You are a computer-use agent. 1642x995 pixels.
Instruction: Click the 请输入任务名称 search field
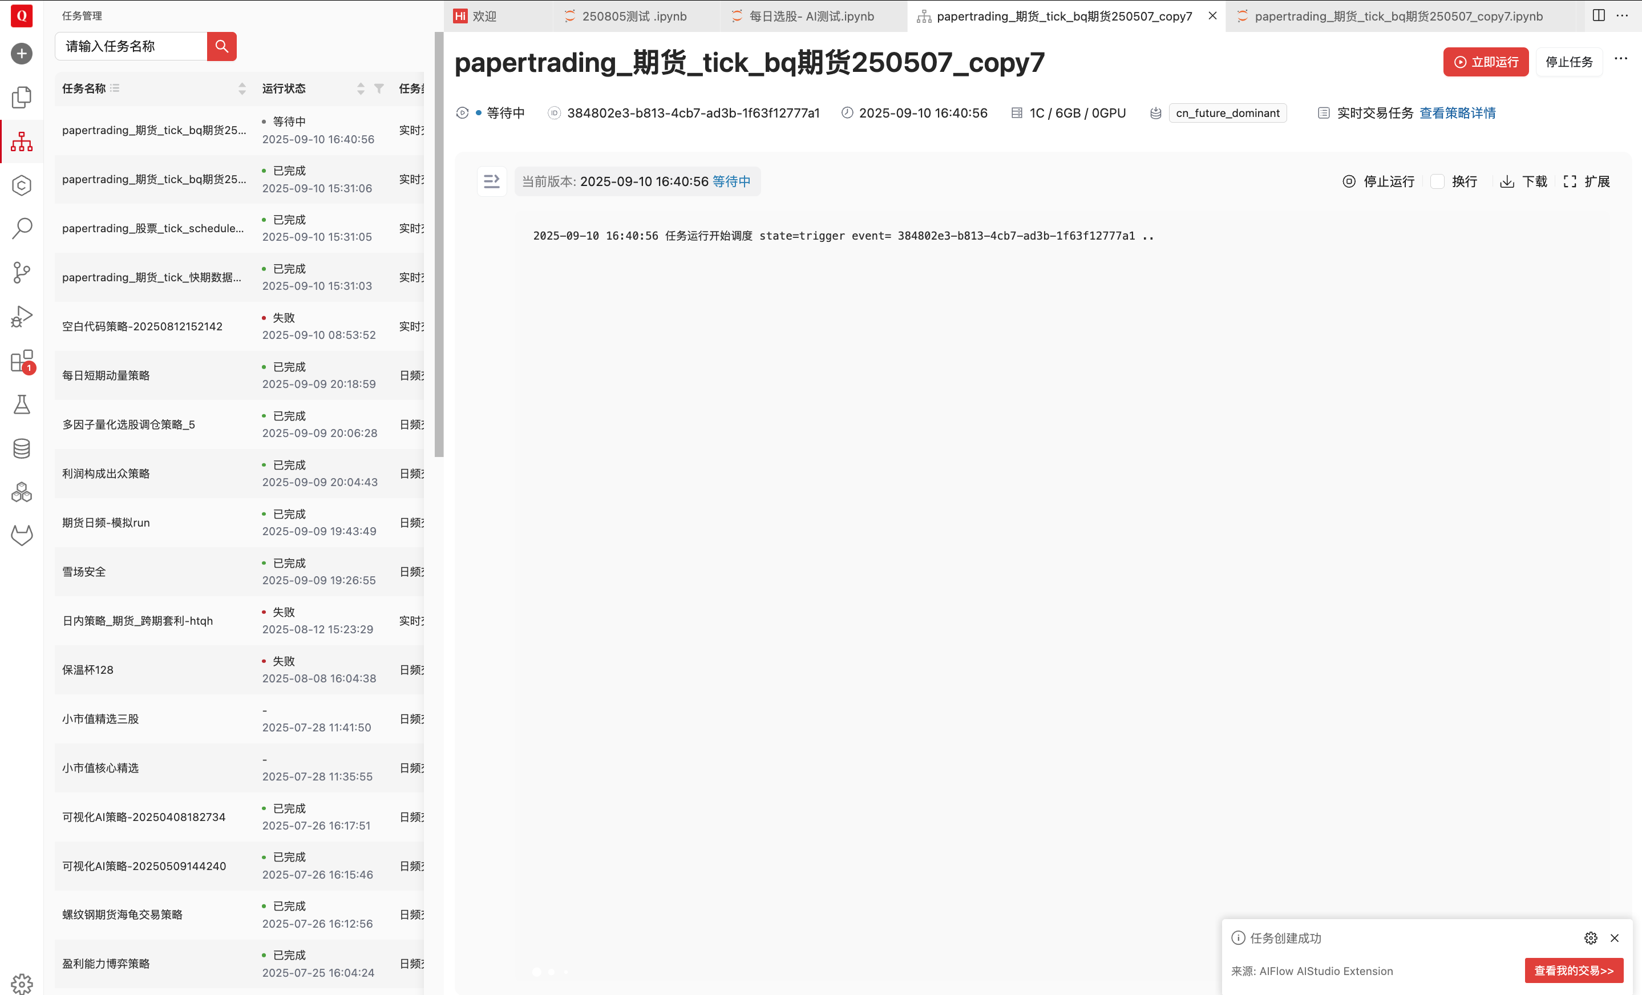tap(131, 46)
